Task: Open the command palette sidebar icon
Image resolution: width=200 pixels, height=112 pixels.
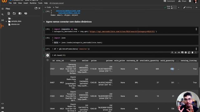Action: (2, 108)
